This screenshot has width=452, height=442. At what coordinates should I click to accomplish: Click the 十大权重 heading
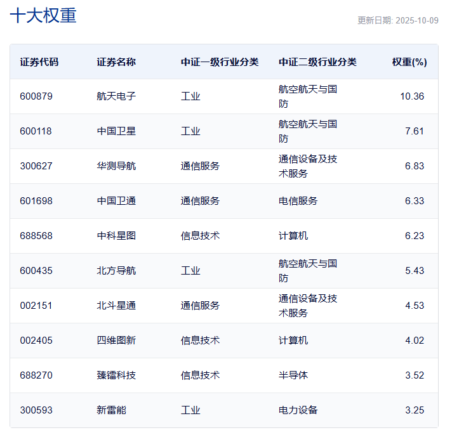point(43,16)
